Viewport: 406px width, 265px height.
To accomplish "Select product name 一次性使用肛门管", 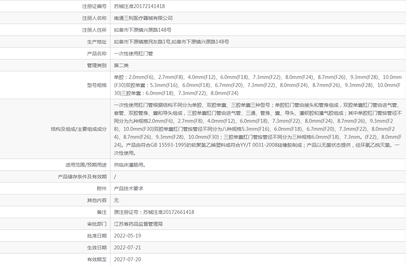I will [133, 54].
